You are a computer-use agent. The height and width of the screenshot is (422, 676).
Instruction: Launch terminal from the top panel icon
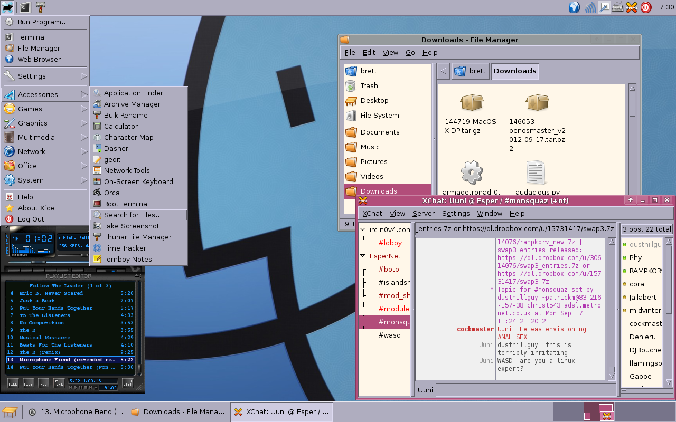(x=24, y=7)
